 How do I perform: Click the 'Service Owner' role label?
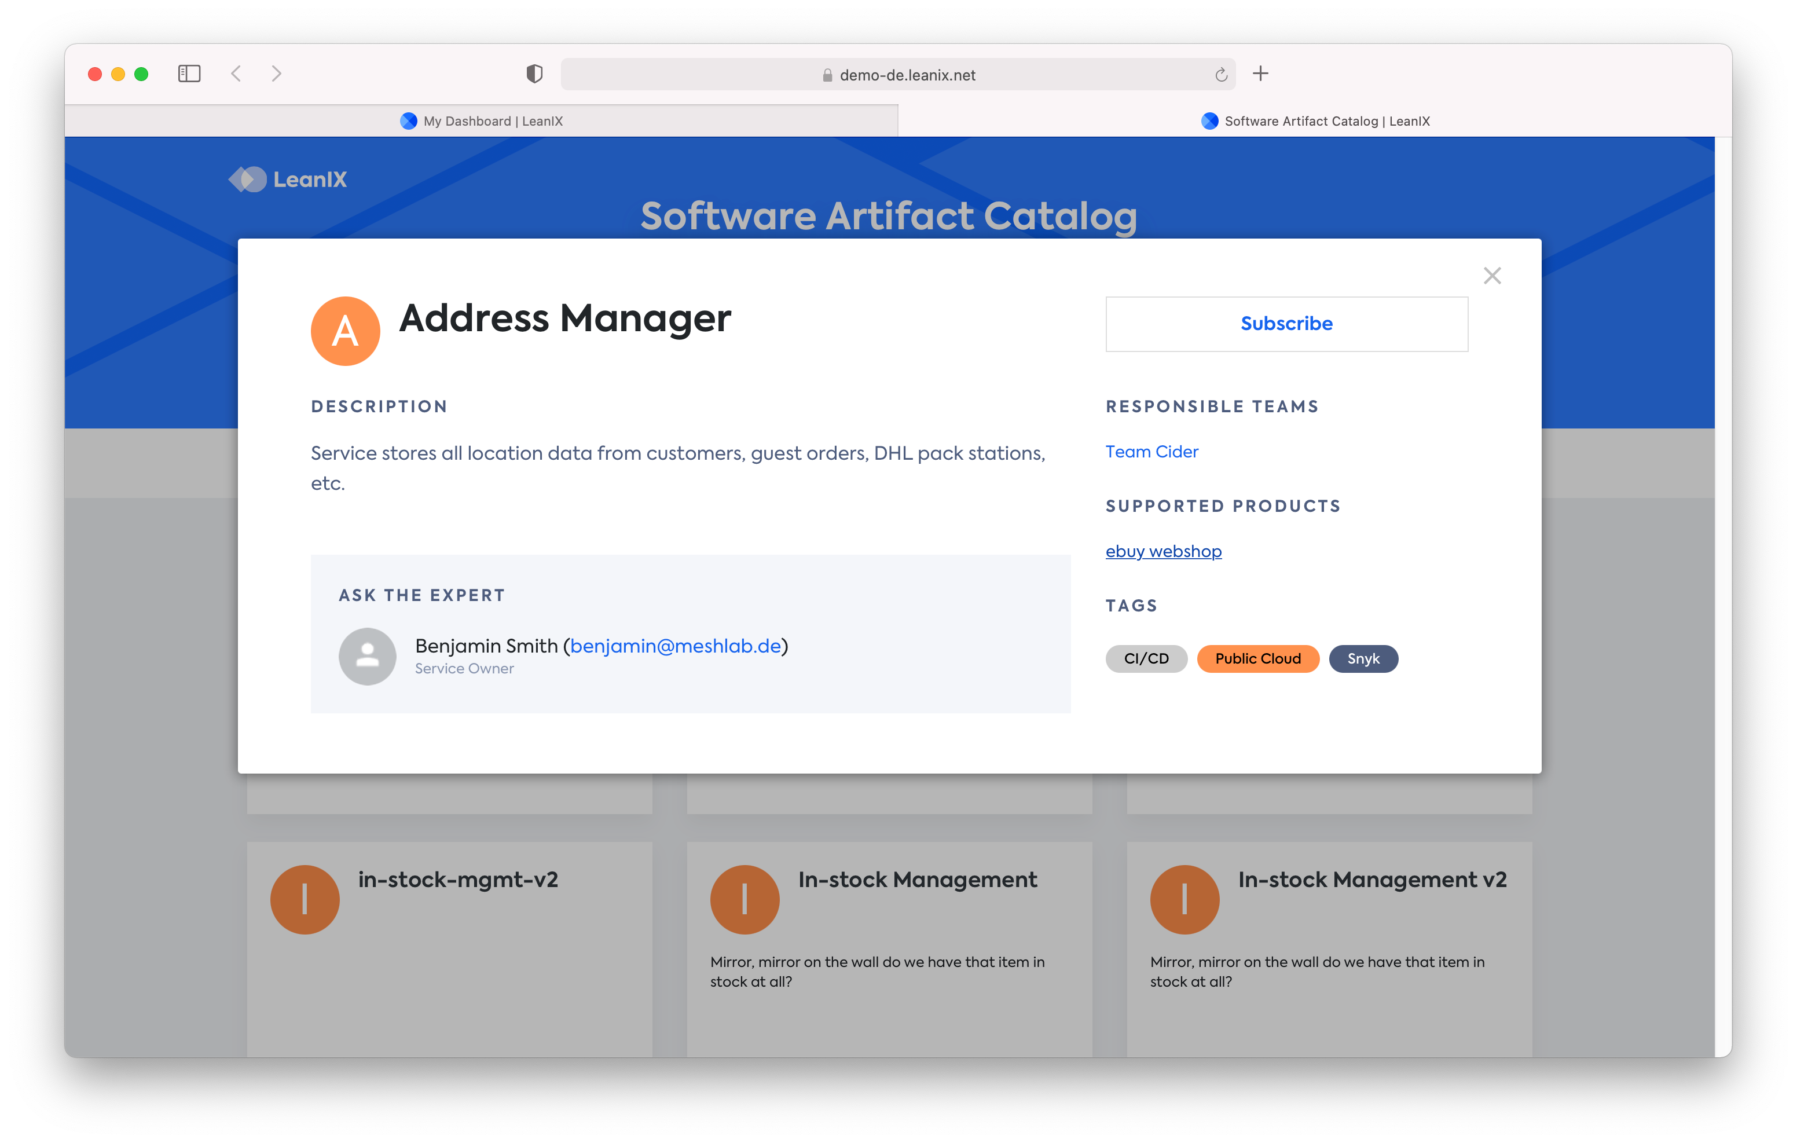[x=464, y=669]
